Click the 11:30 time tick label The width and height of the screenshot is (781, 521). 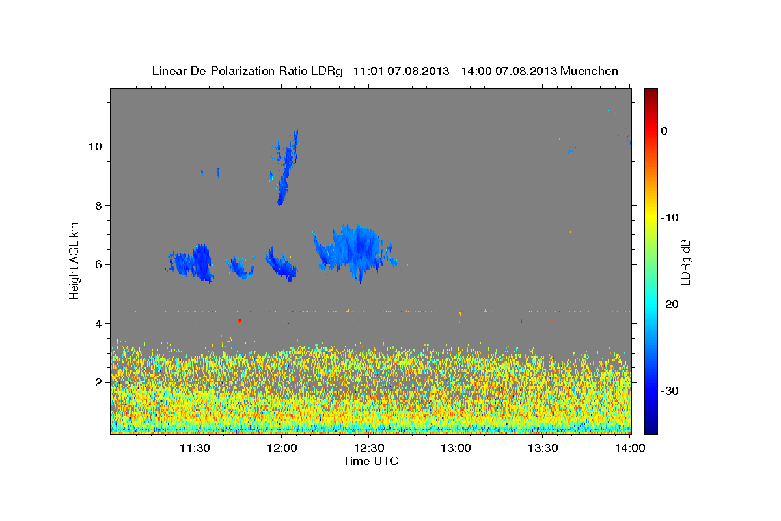195,448
